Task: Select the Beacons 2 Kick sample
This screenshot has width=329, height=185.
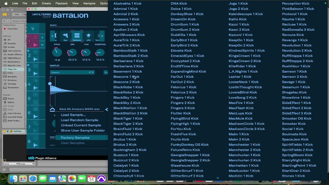Action: [127, 82]
